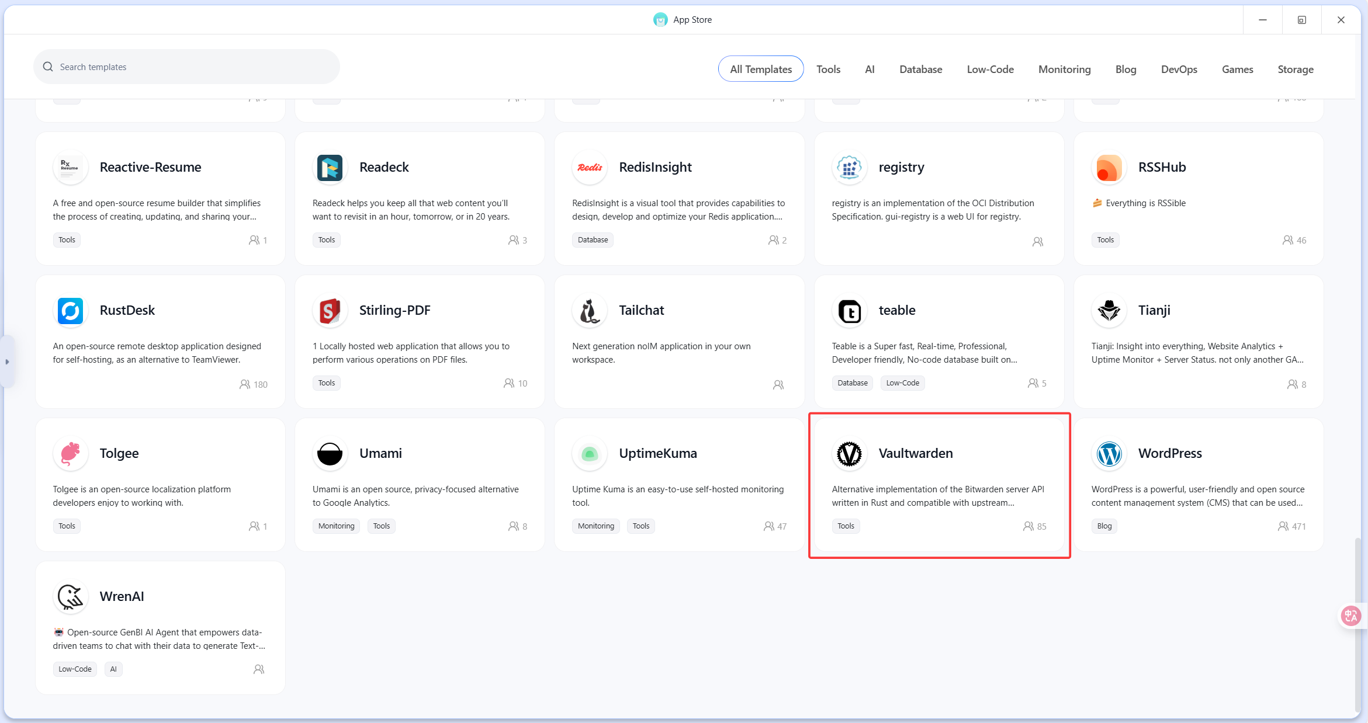Switch to the DevOps category tab

1179,69
